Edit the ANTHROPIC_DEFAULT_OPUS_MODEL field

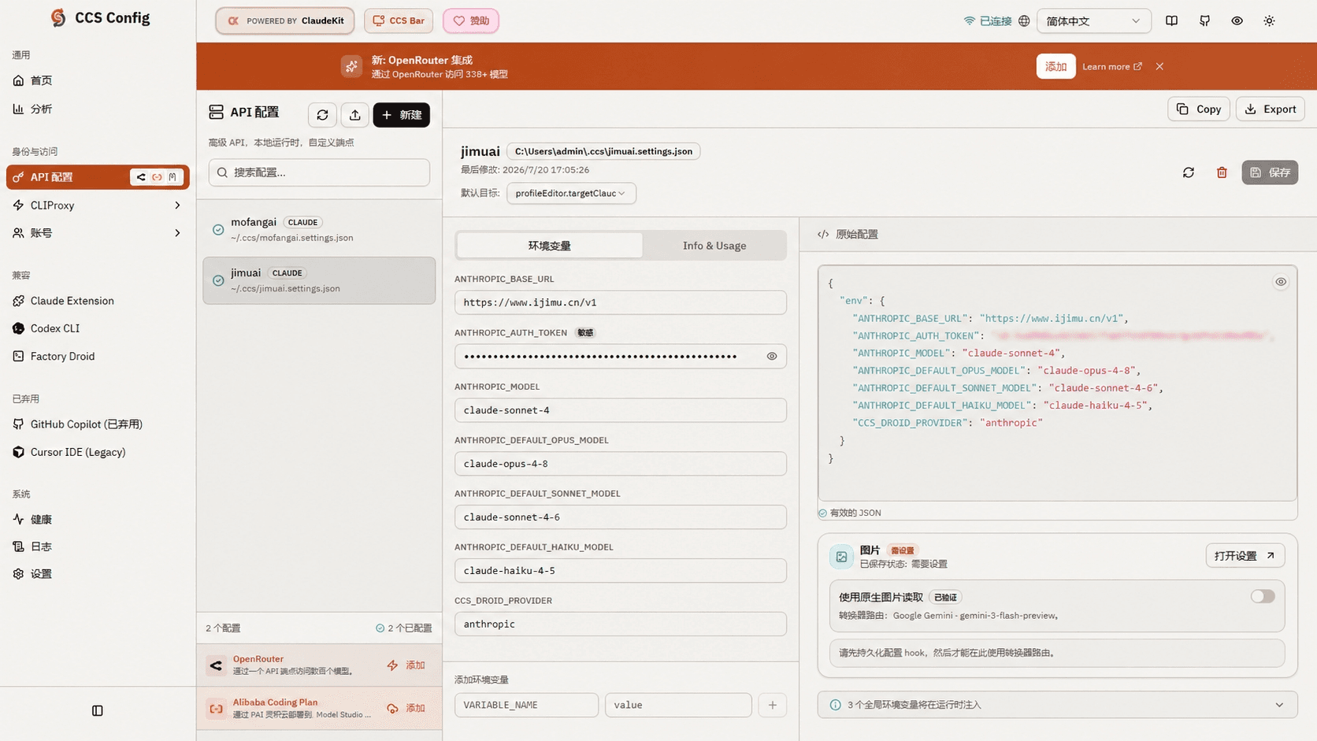pyautogui.click(x=621, y=464)
